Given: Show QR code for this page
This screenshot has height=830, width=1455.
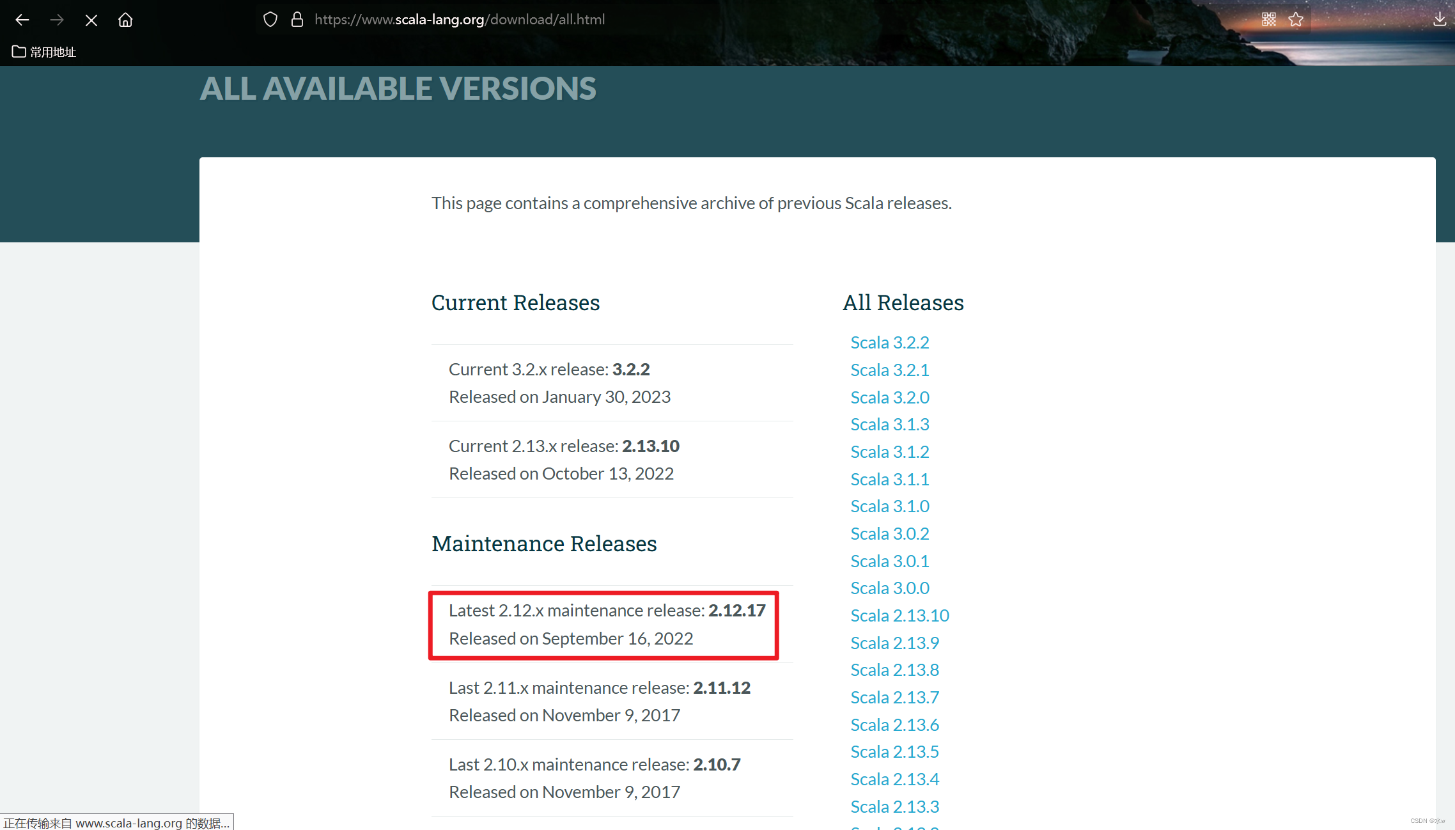Looking at the screenshot, I should [x=1269, y=20].
